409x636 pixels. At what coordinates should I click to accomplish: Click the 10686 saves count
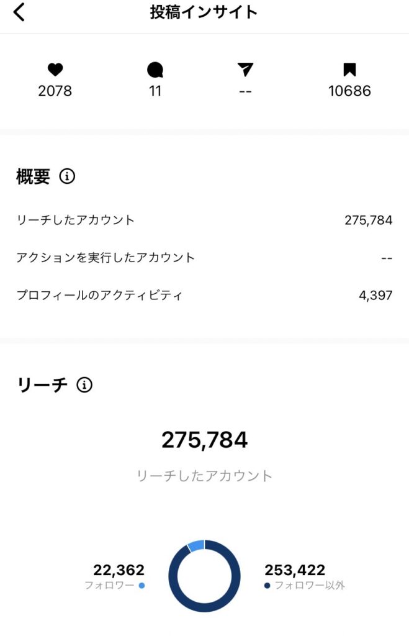[349, 91]
